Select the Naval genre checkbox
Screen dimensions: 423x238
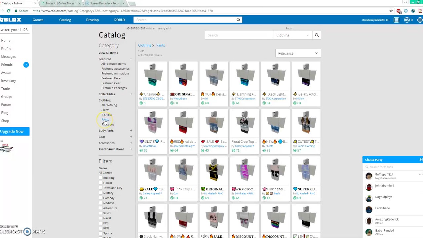pyautogui.click(x=100, y=218)
